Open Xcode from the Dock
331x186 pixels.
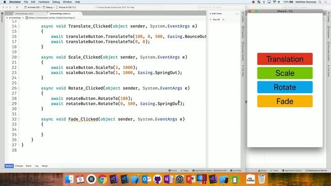click(136, 179)
